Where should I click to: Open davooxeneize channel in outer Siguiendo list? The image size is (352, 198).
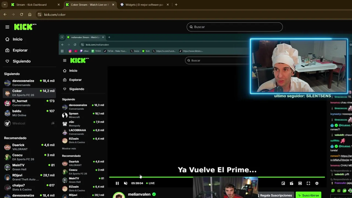point(29,83)
